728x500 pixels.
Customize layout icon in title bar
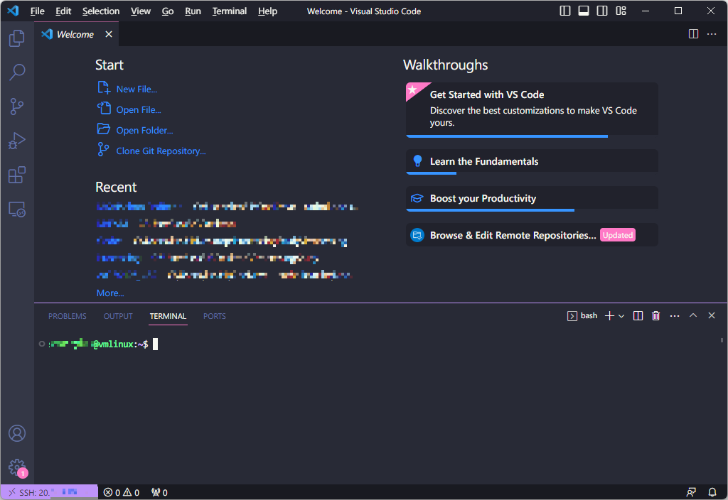(x=621, y=11)
